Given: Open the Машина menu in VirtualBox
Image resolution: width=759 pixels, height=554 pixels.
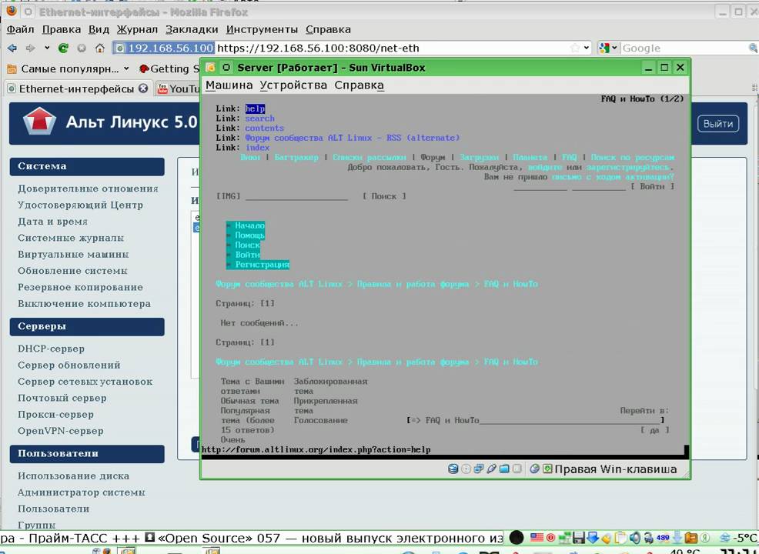Looking at the screenshot, I should [229, 85].
